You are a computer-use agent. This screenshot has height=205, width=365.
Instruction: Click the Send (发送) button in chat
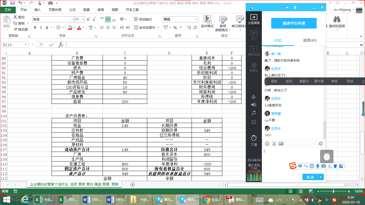[310, 177]
